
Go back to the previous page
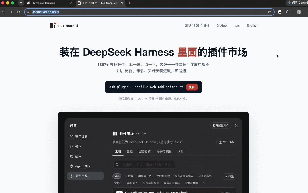3,12
